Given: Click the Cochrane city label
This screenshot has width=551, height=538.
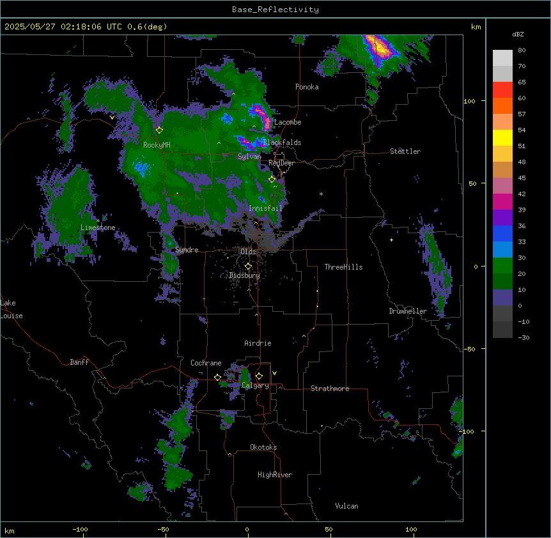Looking at the screenshot, I should pos(206,363).
